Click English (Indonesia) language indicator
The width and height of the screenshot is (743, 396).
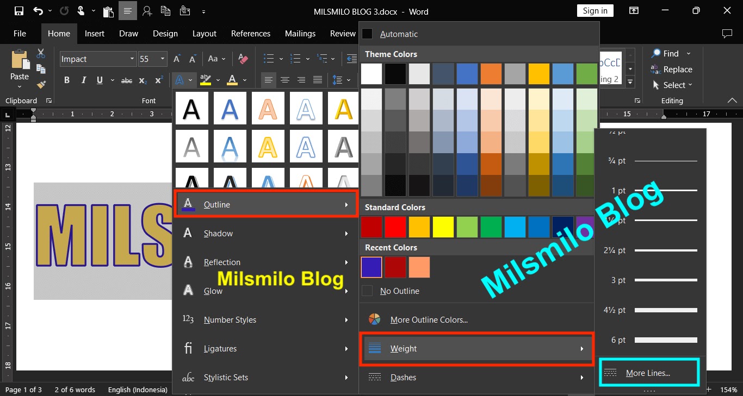(x=138, y=389)
